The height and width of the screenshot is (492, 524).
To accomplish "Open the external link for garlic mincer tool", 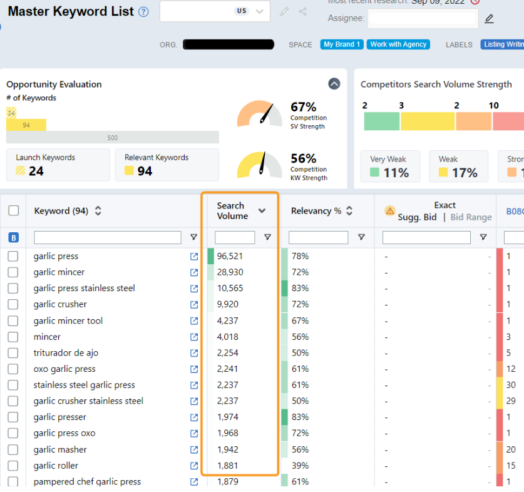I will [194, 321].
